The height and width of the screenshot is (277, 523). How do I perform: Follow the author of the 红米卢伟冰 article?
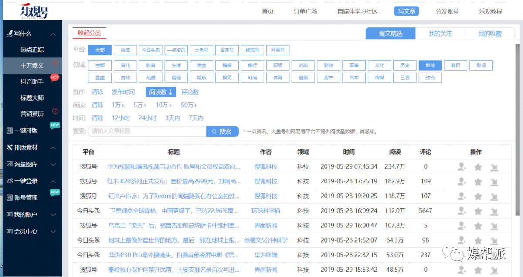pos(462,196)
